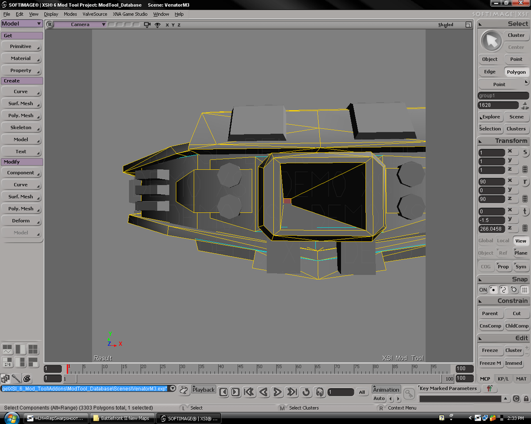Click the translate Z value 266.0458 field

(x=491, y=229)
